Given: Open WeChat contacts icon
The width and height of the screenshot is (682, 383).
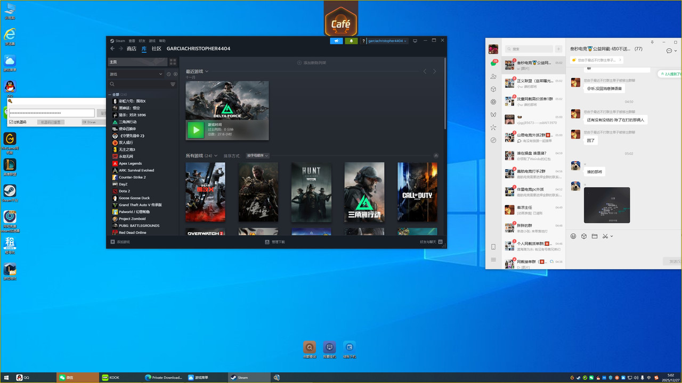Looking at the screenshot, I should 493,77.
